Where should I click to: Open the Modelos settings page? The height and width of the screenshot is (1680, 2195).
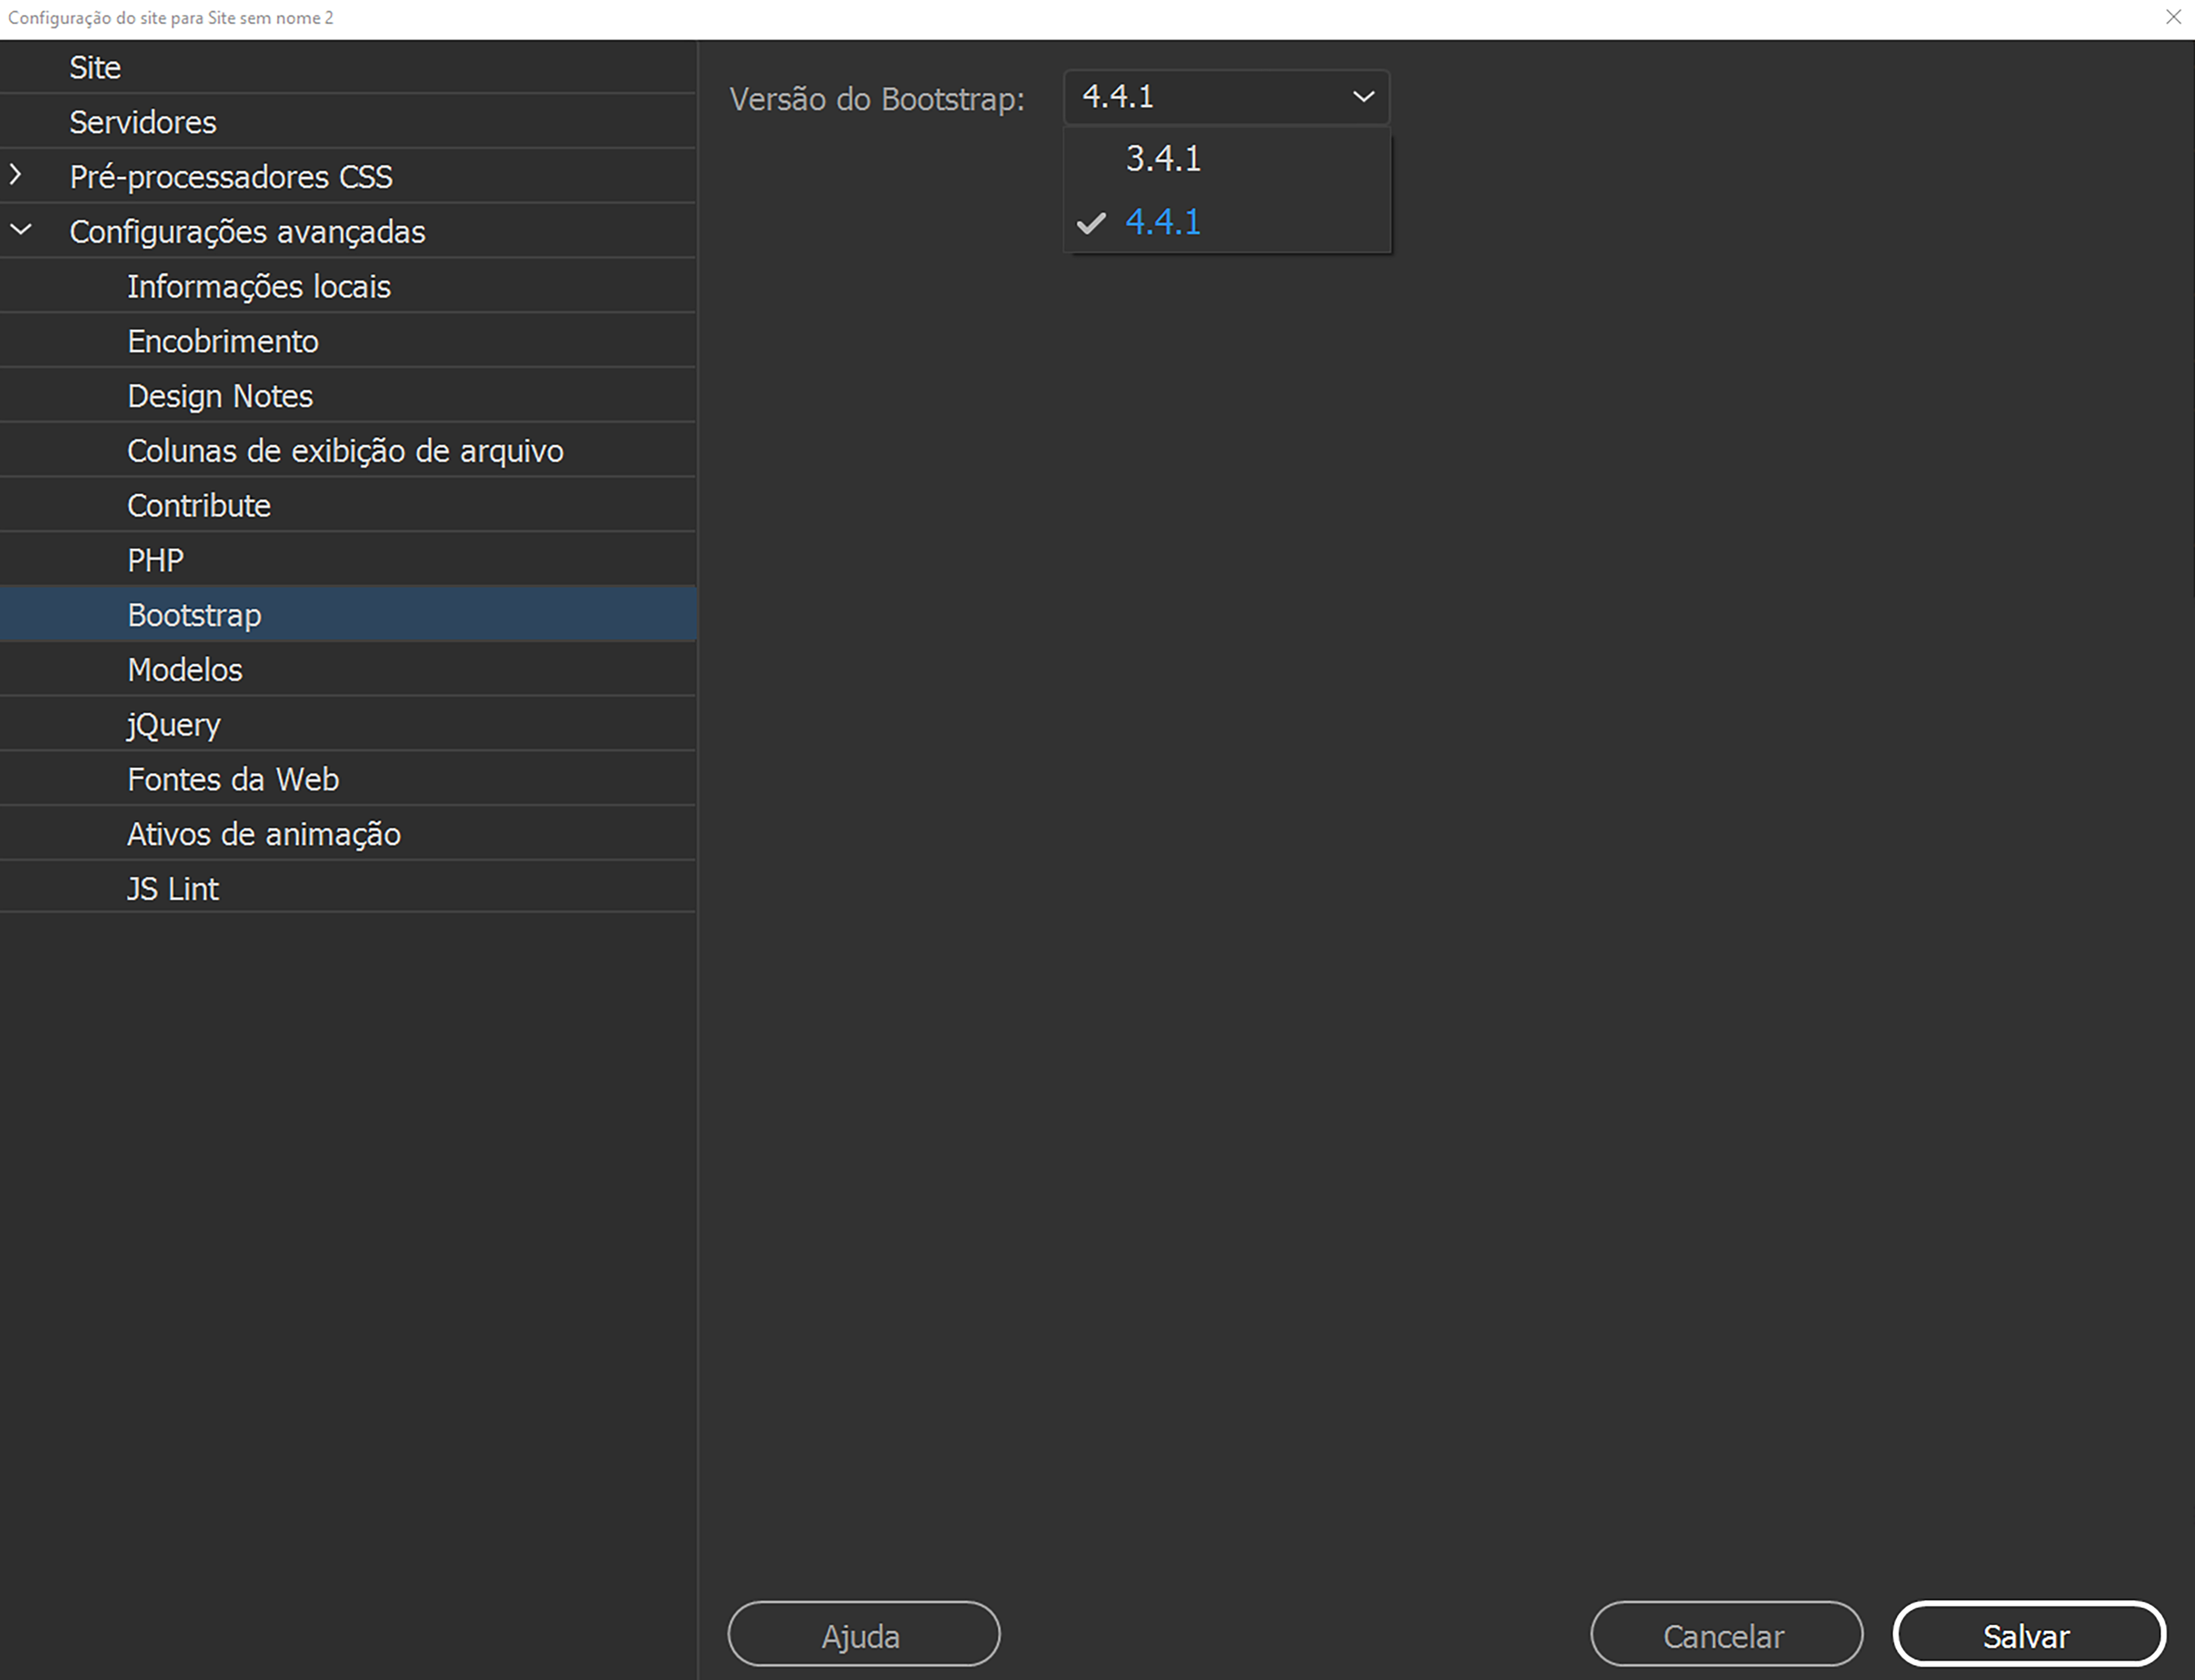[184, 669]
